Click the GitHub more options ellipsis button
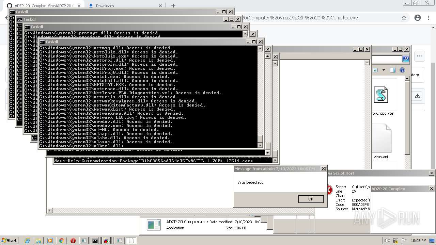 pos(420,56)
